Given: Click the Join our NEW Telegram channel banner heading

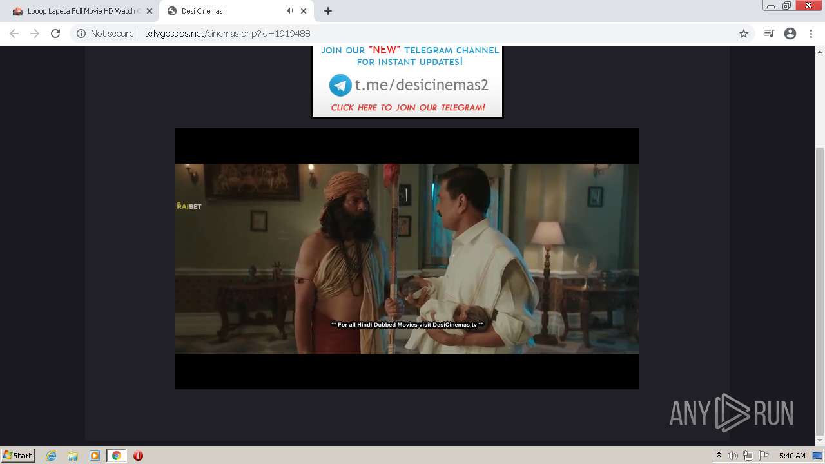Looking at the screenshot, I should tap(410, 56).
